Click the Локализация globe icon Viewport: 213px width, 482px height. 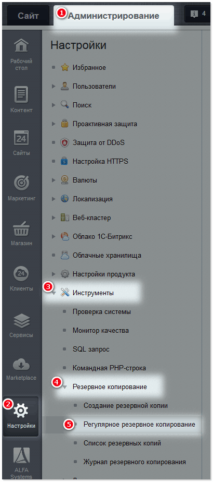coord(64,199)
